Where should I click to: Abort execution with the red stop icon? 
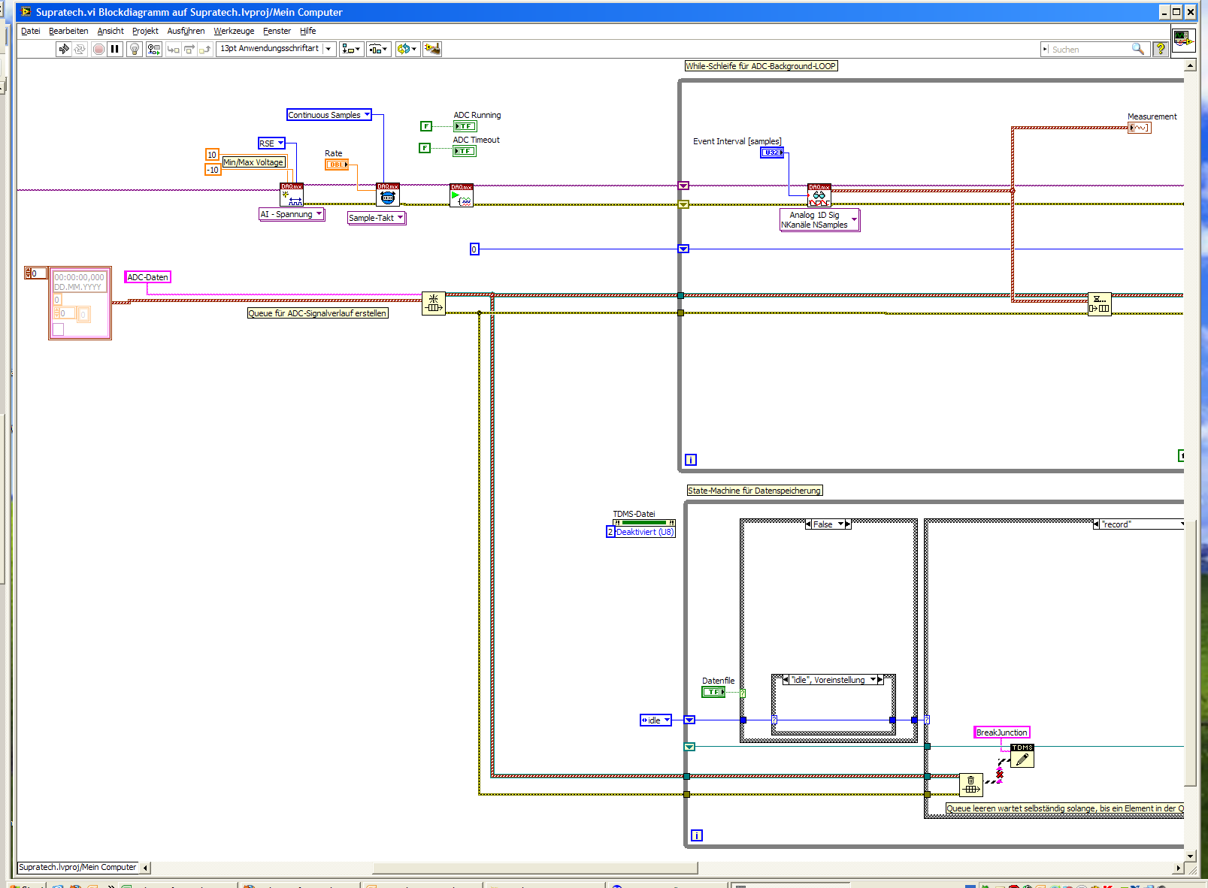(98, 49)
